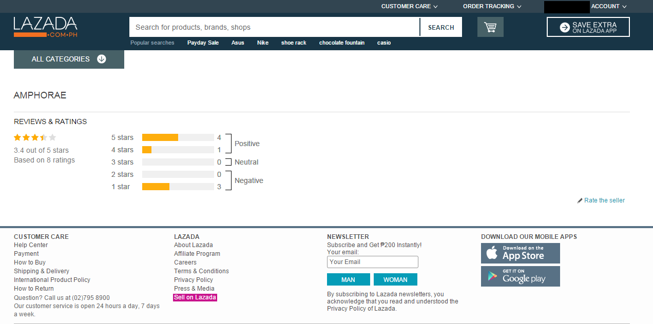Select the MAN newsletter button
This screenshot has height=324, width=653.
click(x=348, y=279)
